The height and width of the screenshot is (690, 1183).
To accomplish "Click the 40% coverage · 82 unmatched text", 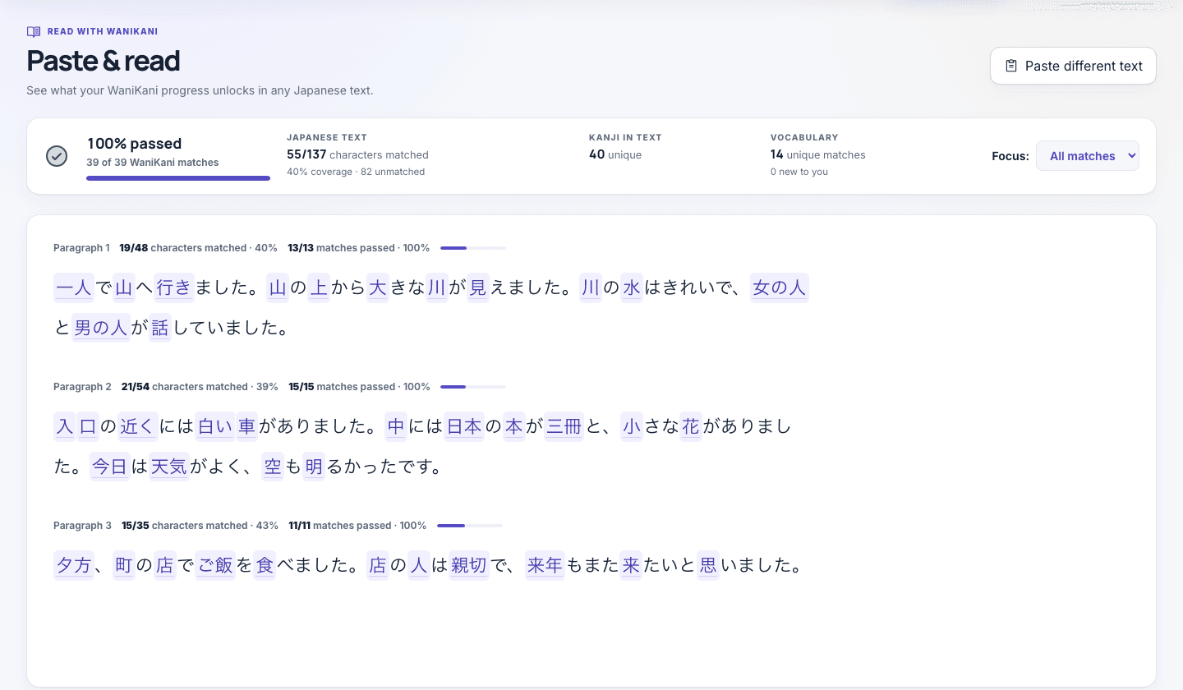I will click(356, 172).
